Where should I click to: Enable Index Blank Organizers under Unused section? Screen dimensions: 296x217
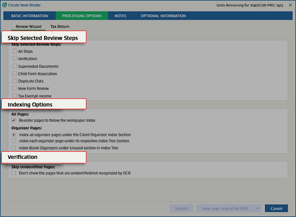click(15, 147)
